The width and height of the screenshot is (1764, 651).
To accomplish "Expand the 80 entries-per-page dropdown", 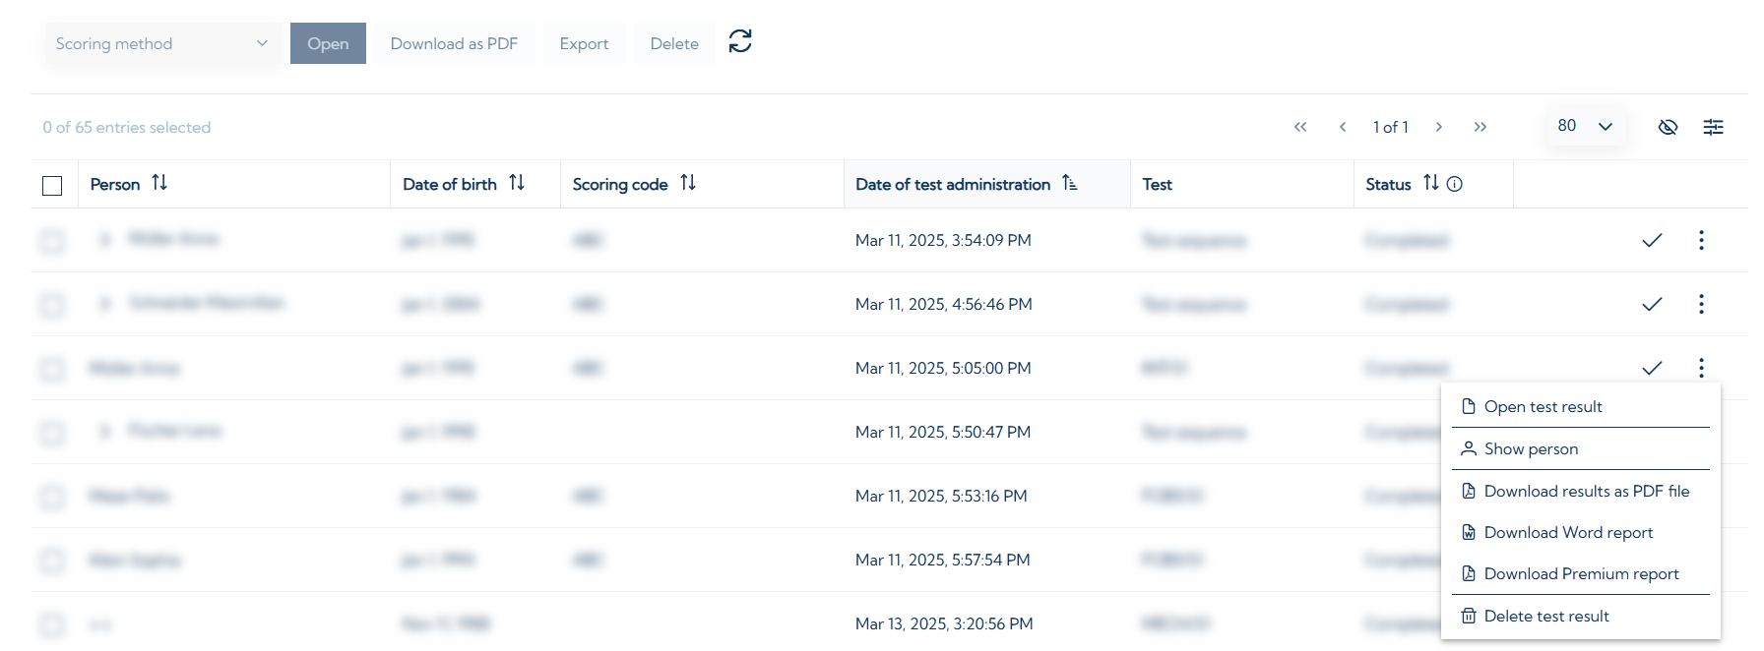I will coord(1585,126).
